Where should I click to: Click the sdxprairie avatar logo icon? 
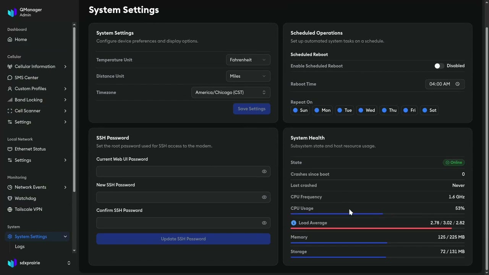click(12, 263)
